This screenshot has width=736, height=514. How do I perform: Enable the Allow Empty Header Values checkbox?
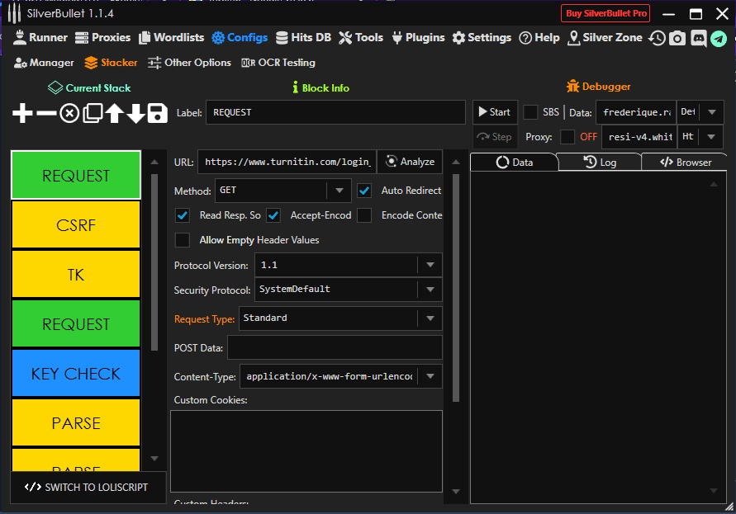tap(183, 240)
